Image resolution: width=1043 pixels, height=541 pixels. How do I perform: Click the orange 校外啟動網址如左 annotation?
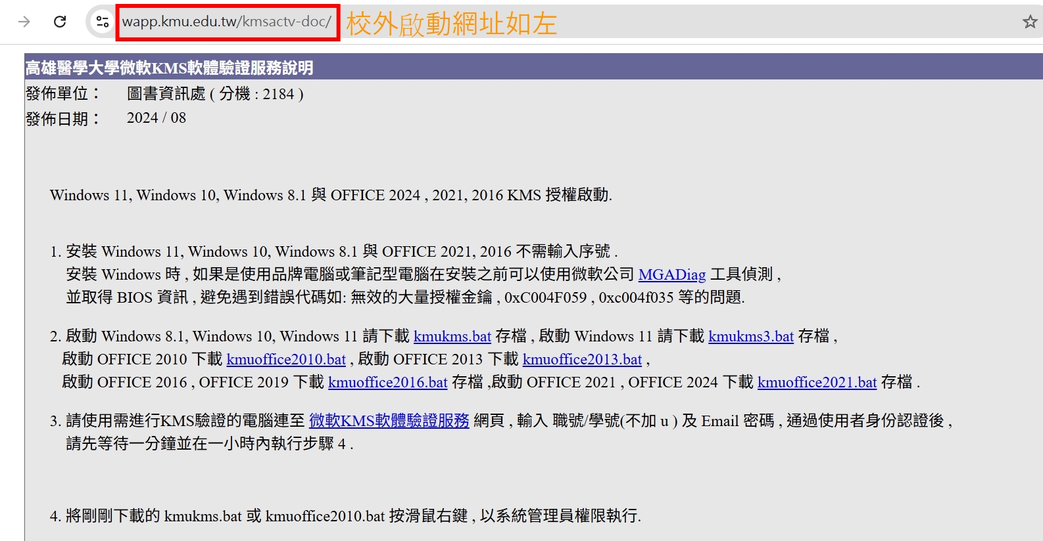(x=451, y=24)
